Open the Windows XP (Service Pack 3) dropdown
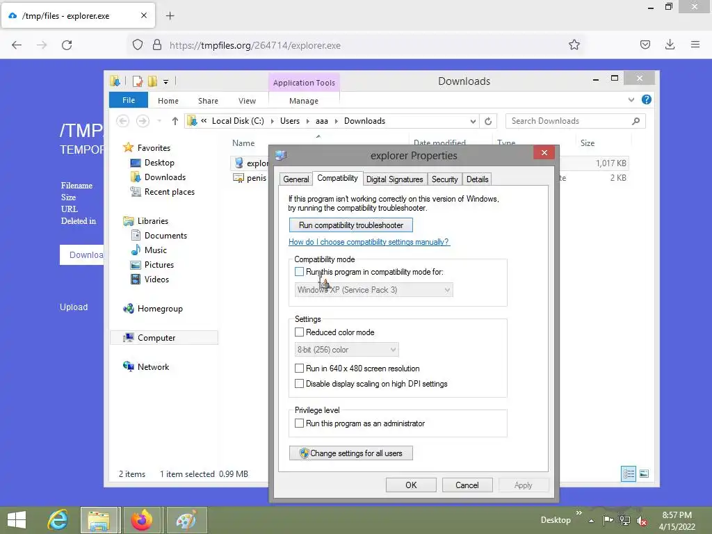Screen dimensions: 712x534 click(x=373, y=290)
